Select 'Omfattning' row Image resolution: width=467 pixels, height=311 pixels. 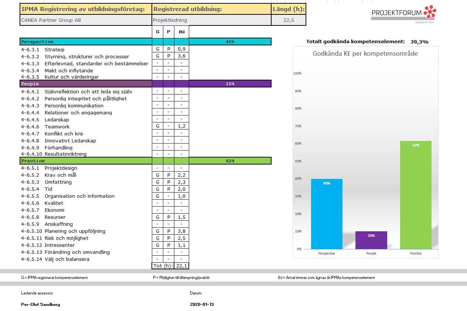(58, 182)
